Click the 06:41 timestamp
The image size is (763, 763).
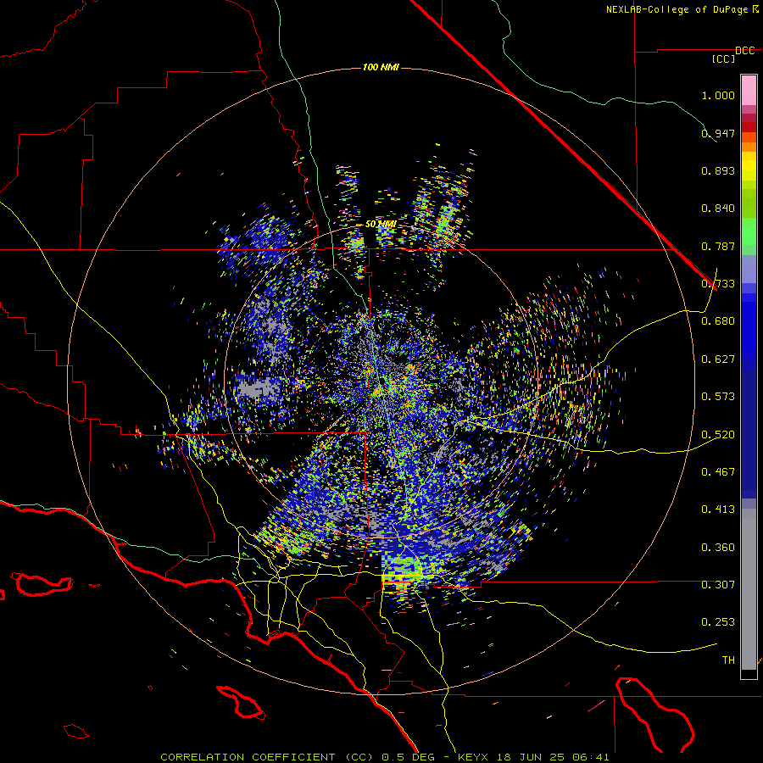593,757
